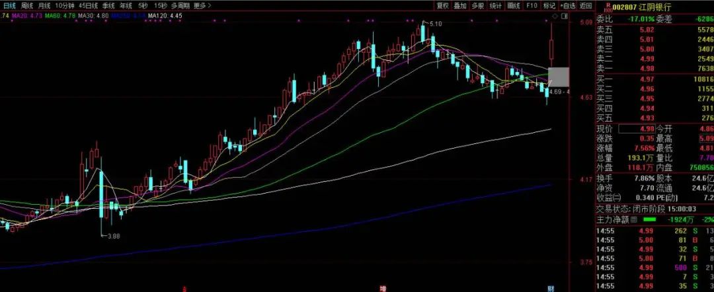Click the green 主力净额 bar indicator
714x292 pixels.
[649, 220]
